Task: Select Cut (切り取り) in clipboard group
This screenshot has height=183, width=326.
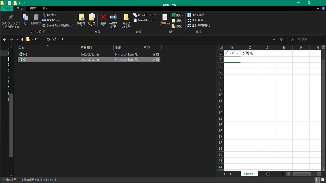Action: [x=50, y=15]
